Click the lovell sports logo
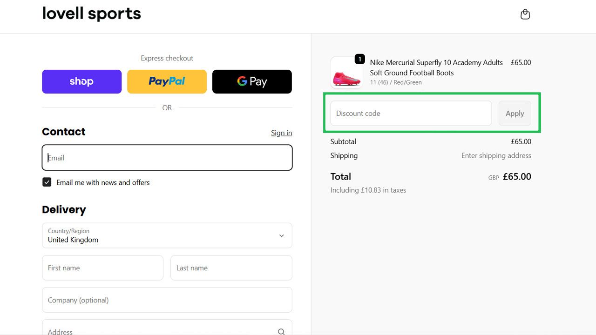The width and height of the screenshot is (596, 335). pyautogui.click(x=91, y=14)
